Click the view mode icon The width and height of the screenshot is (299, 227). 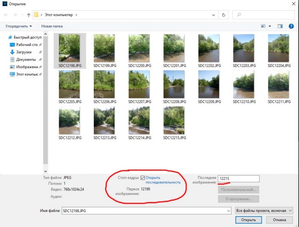coord(264,26)
